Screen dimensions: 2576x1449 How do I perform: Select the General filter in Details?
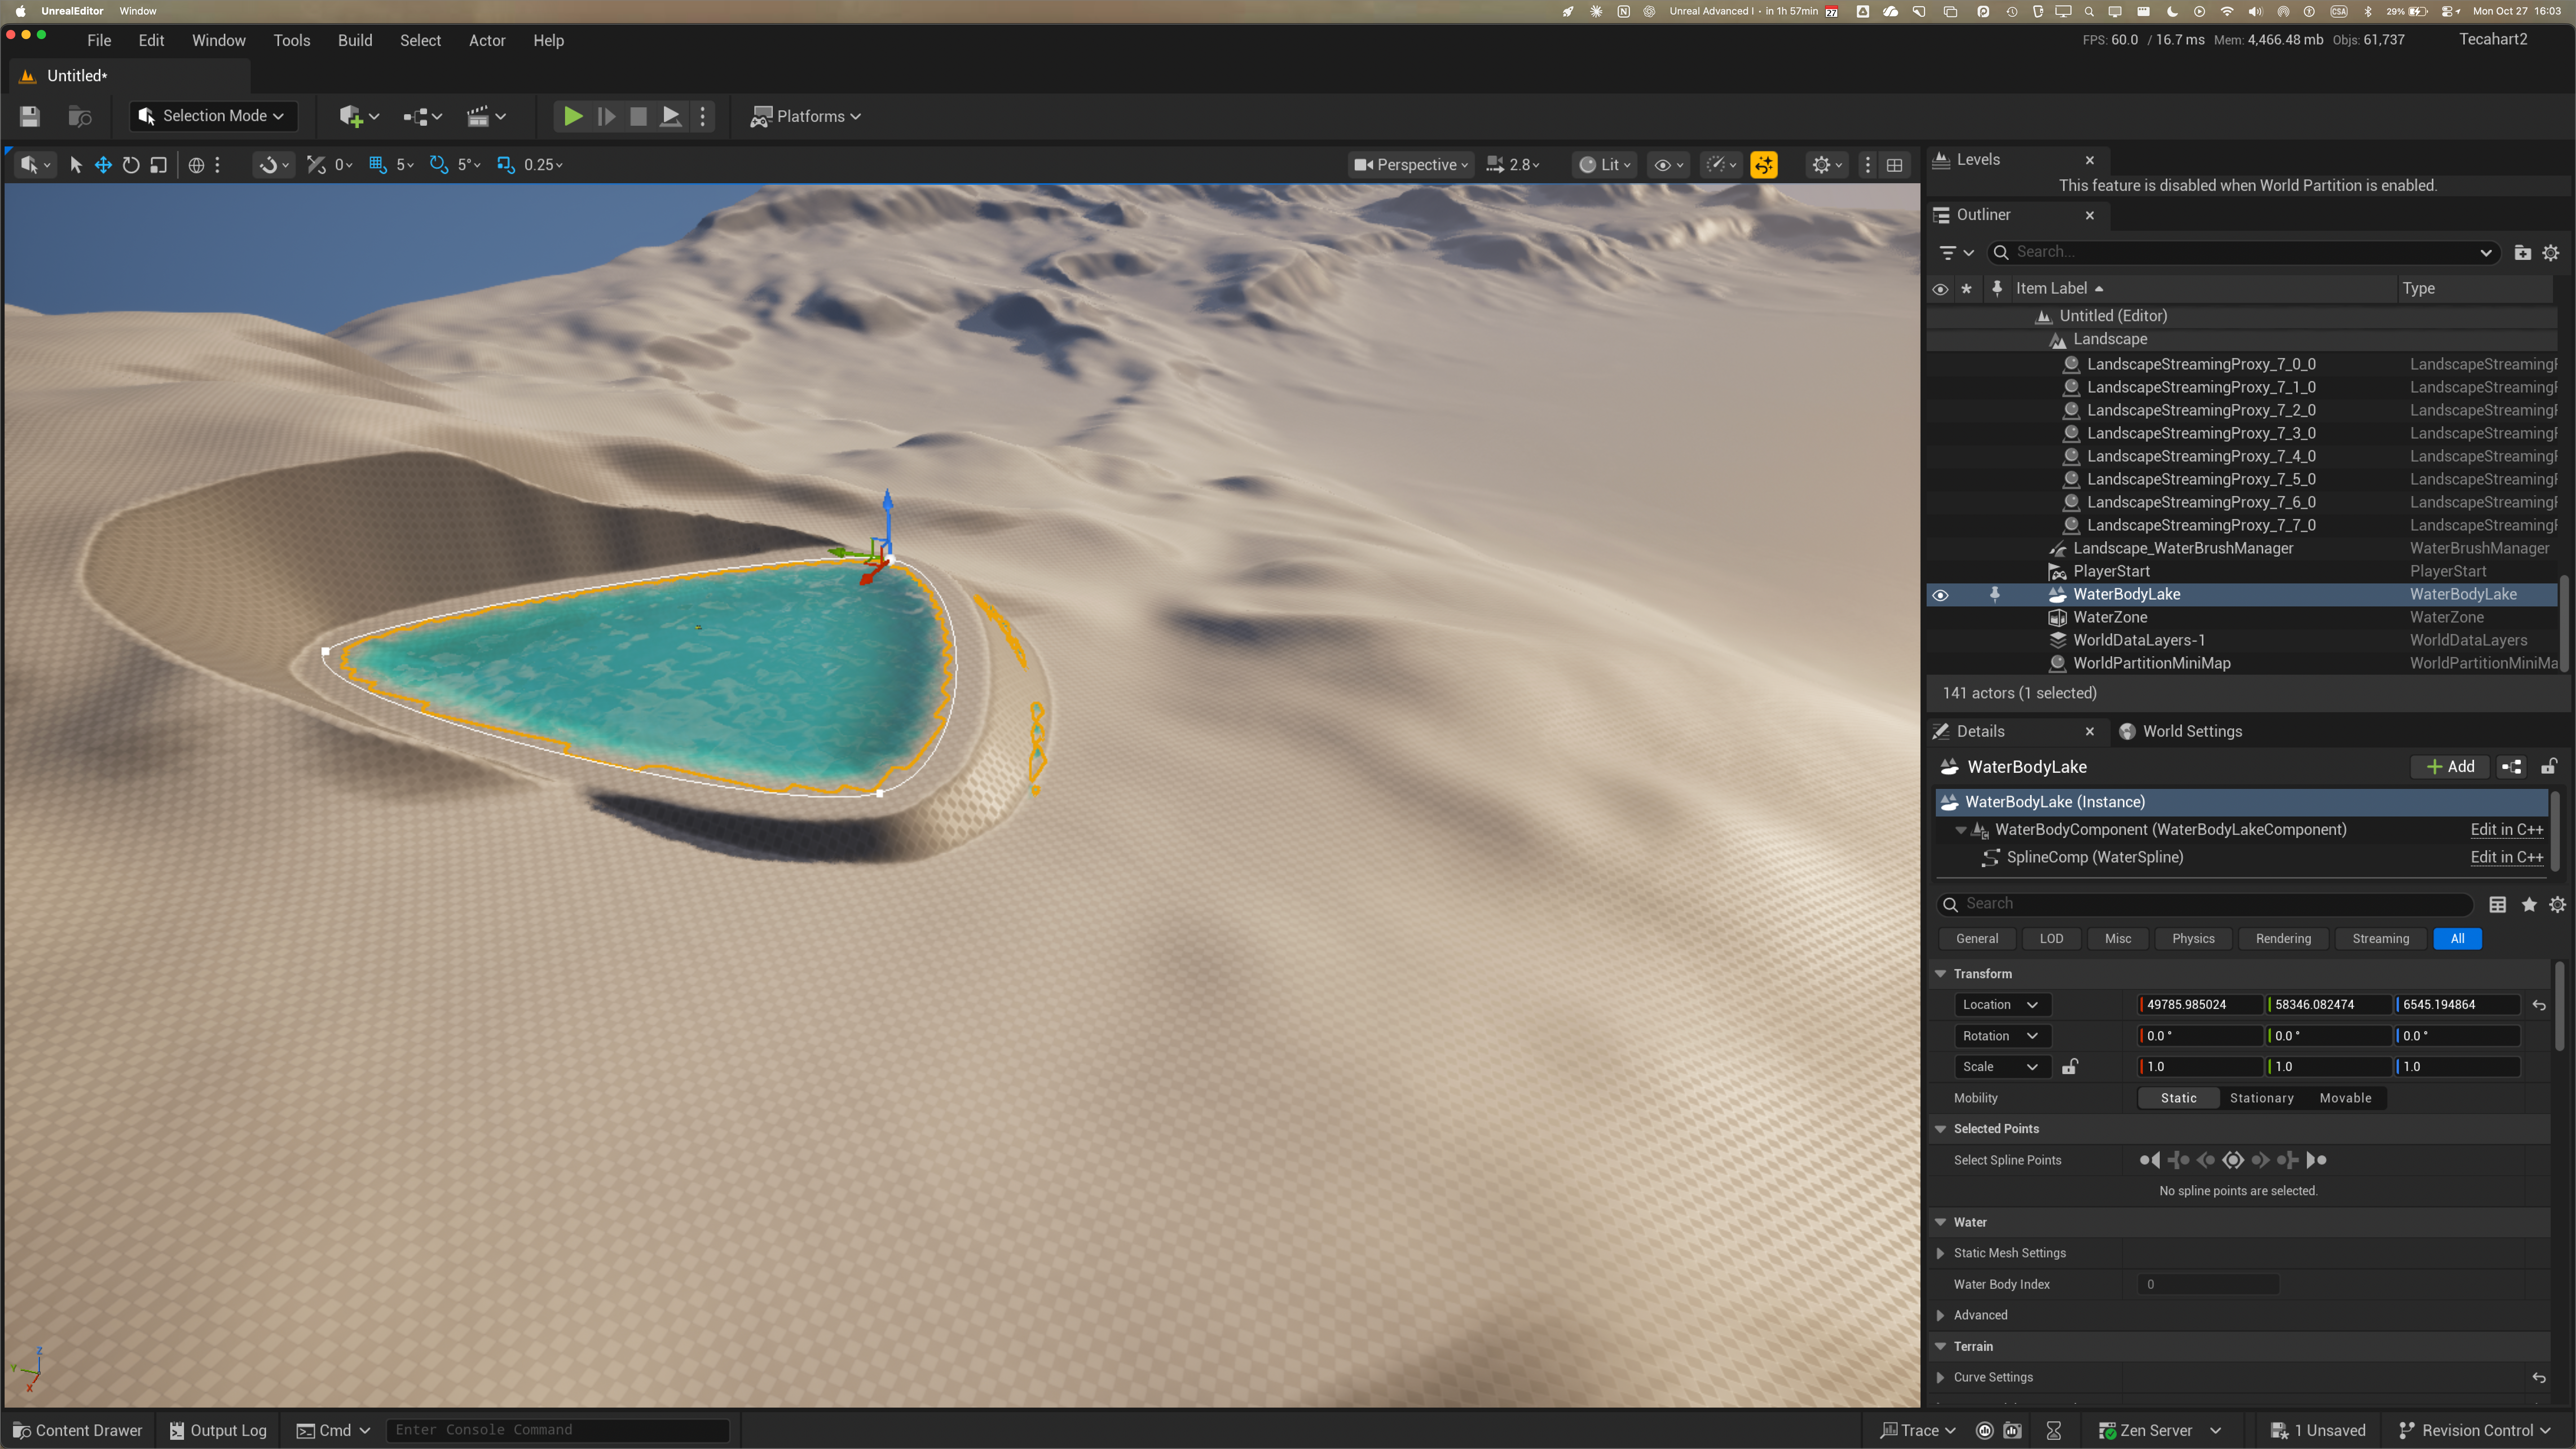[x=1977, y=939]
